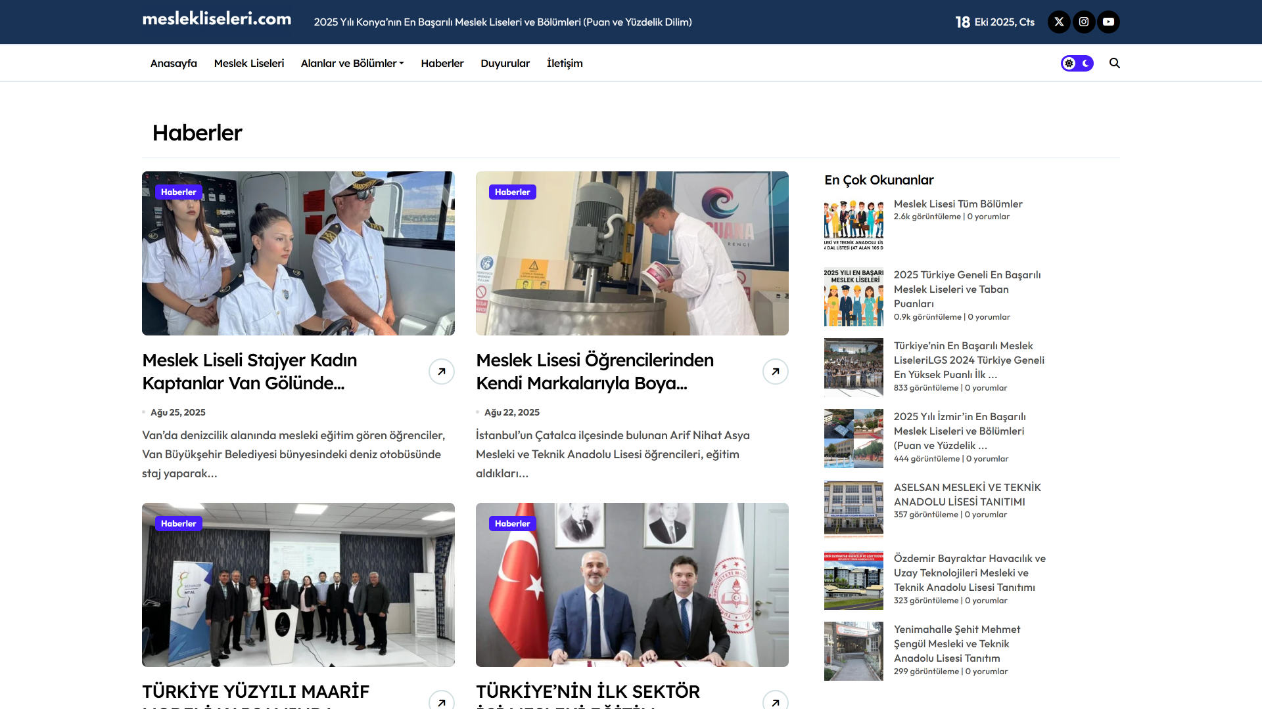The width and height of the screenshot is (1262, 709).
Task: Open "ASELSAN MESLEKİ VE TEKNİK ANADOLU LİSESİ TANITIMI"
Action: pyautogui.click(x=967, y=494)
